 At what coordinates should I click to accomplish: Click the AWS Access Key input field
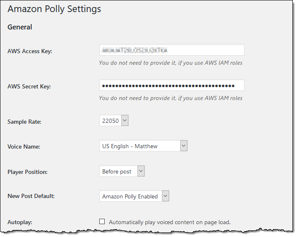point(172,50)
